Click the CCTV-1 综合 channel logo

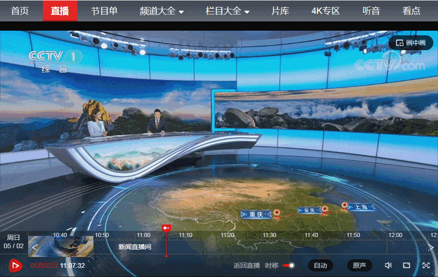coord(55,60)
